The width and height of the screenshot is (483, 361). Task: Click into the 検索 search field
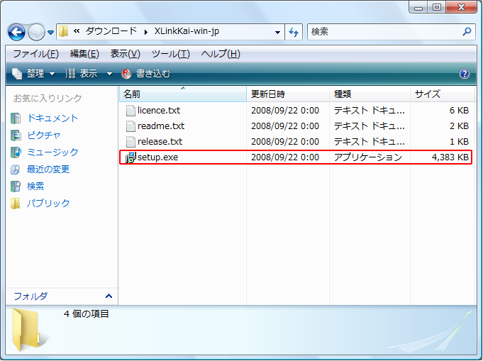383,33
